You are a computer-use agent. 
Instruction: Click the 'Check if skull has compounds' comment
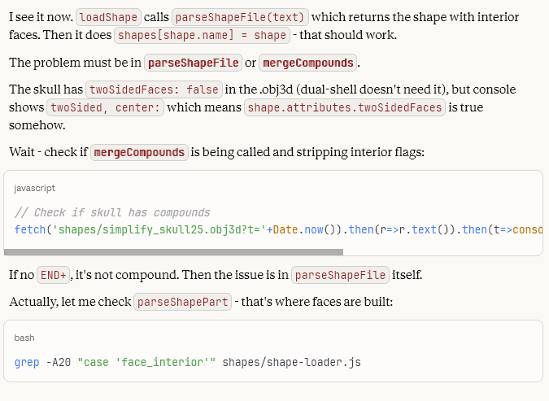pyautogui.click(x=112, y=212)
